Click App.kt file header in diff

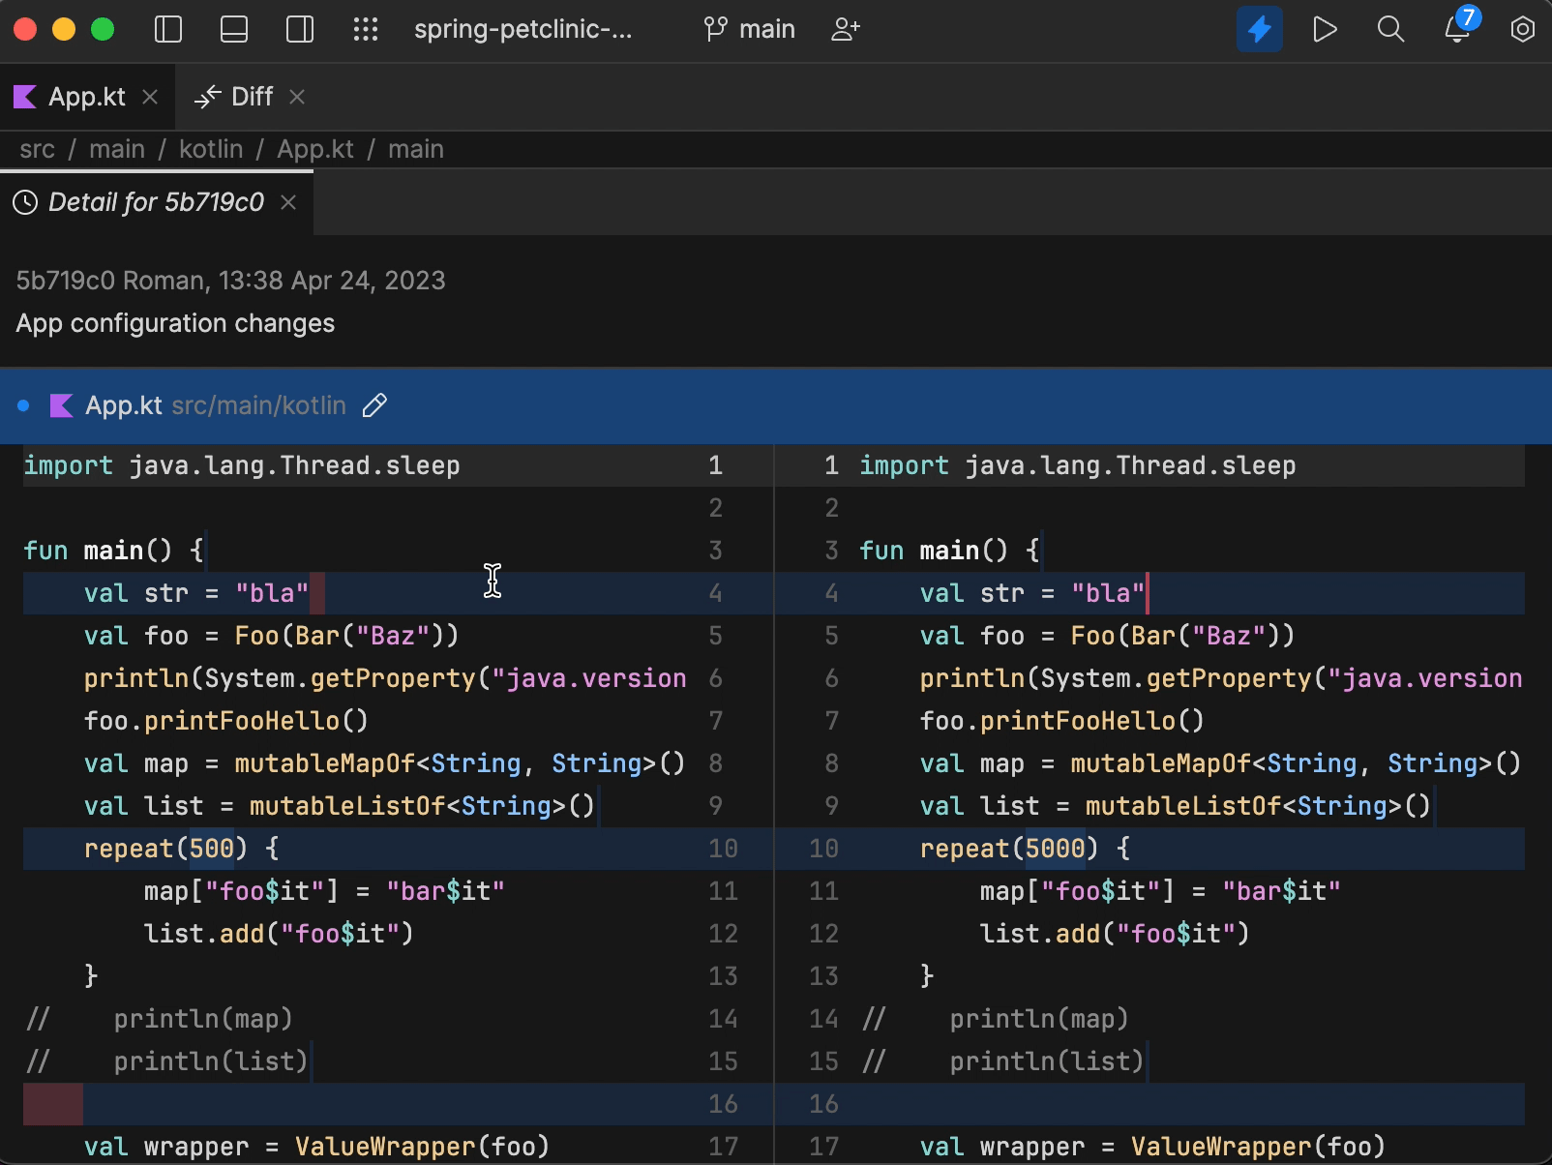click(123, 405)
